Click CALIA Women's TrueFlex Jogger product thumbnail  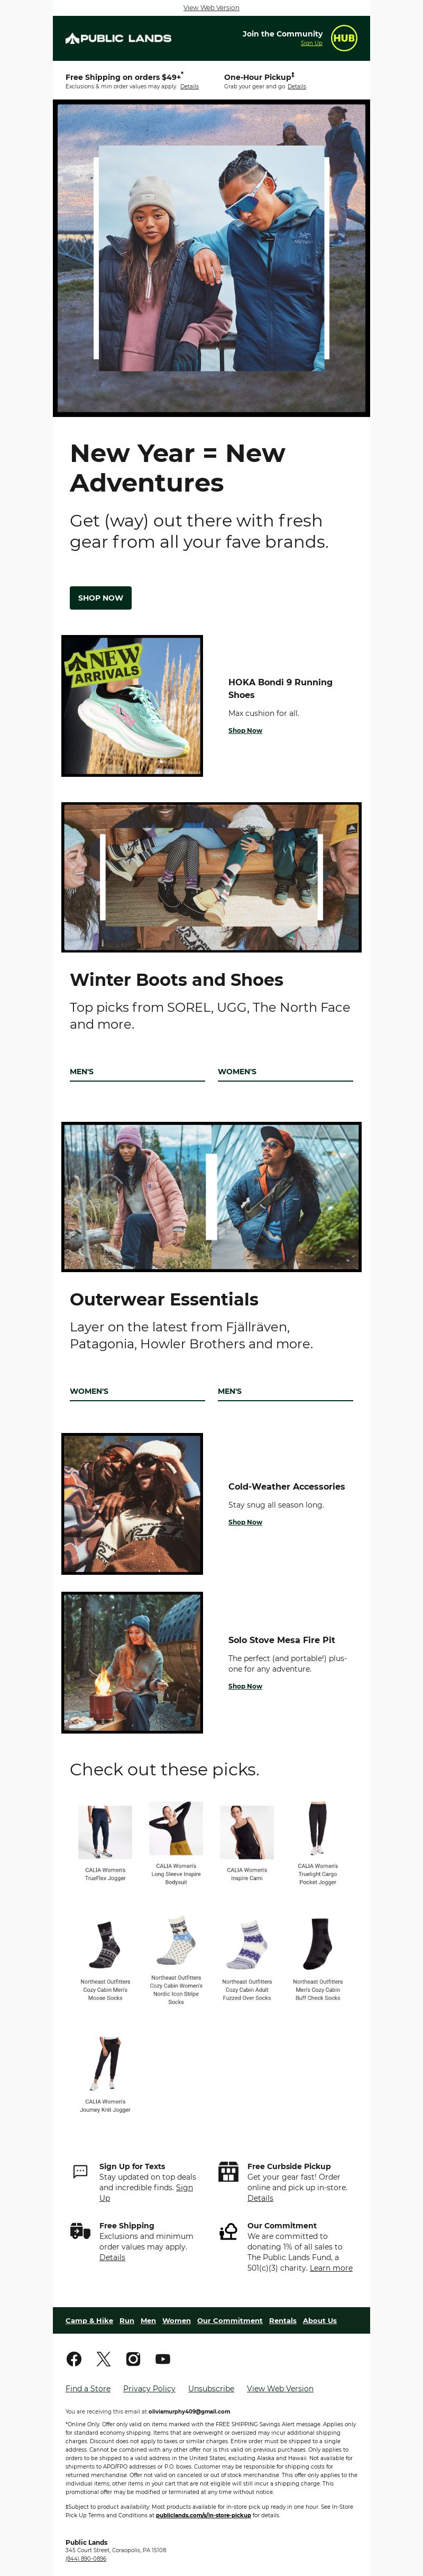tap(105, 1832)
